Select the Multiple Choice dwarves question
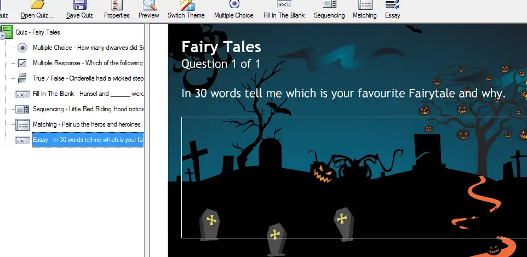Viewport: 527px width, 257px height. [x=87, y=48]
